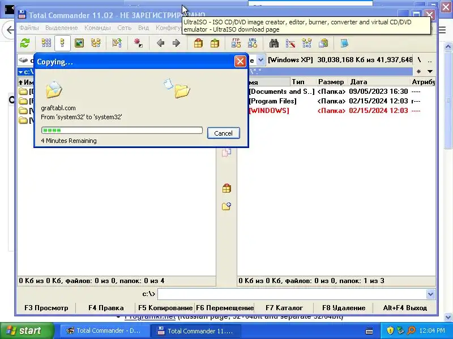Switch to 'Total Commander - D...' taskbar item
This screenshot has width=453, height=339.
[x=104, y=331]
